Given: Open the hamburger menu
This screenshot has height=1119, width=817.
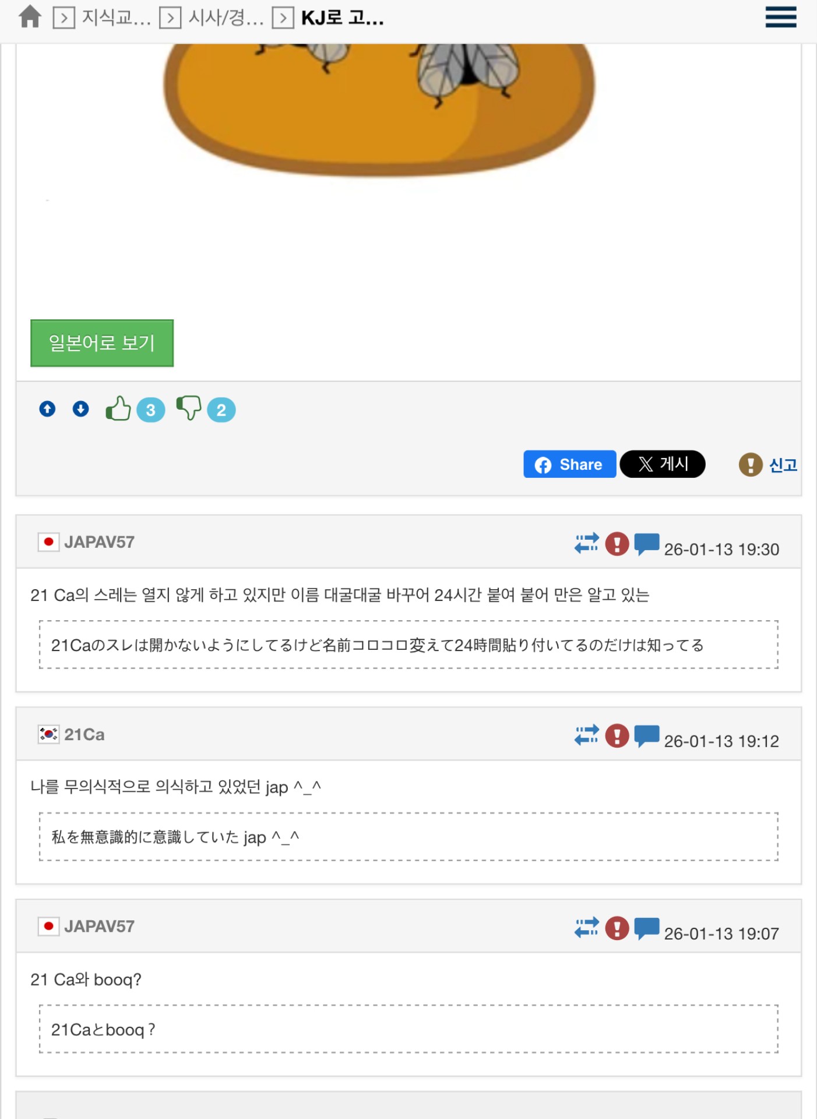Looking at the screenshot, I should pos(780,17).
